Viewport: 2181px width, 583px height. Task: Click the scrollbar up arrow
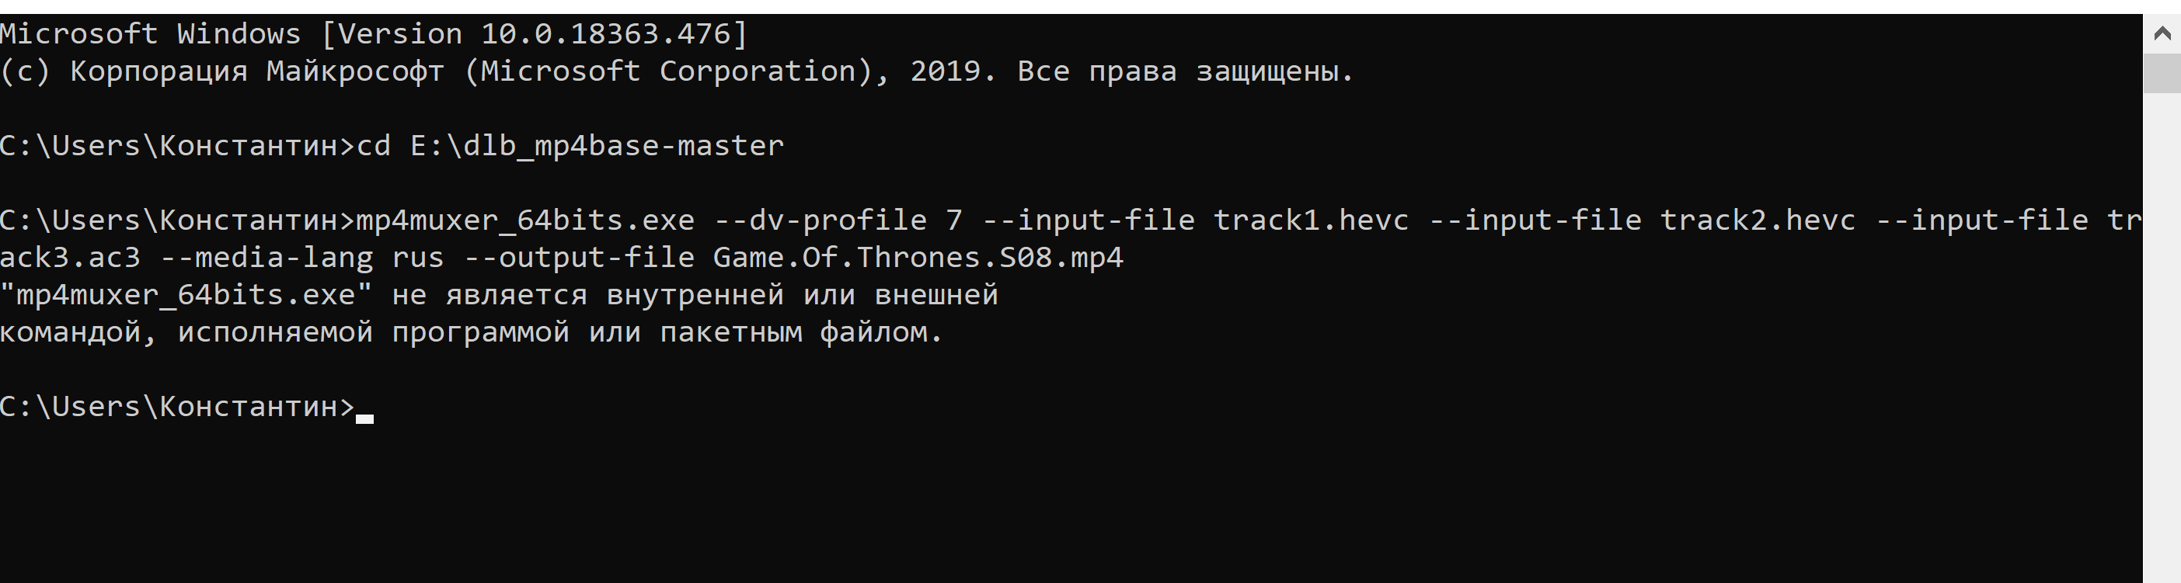pyautogui.click(x=2162, y=34)
